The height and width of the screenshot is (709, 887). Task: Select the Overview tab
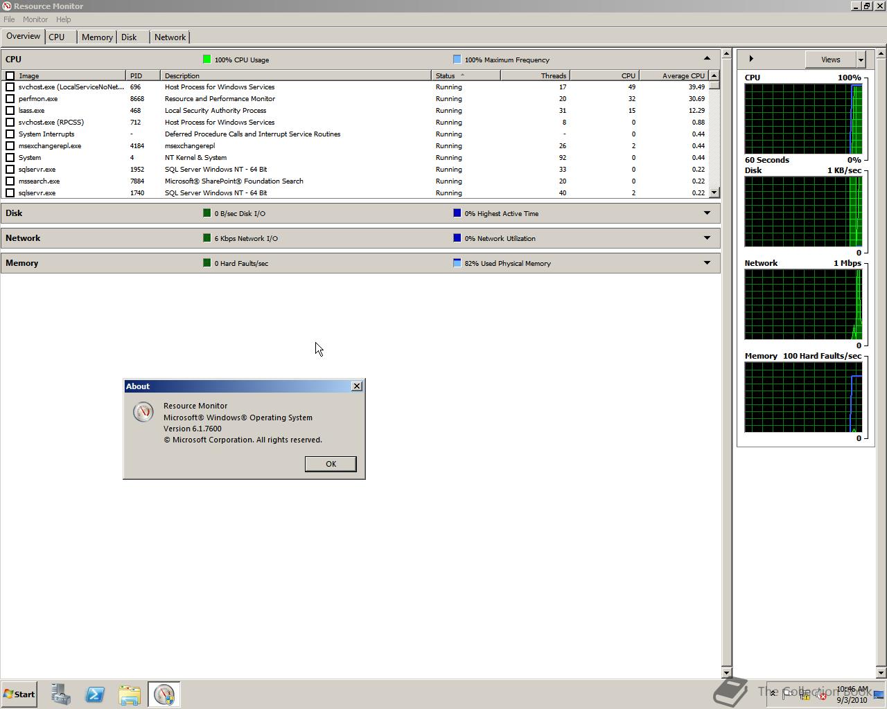(24, 36)
